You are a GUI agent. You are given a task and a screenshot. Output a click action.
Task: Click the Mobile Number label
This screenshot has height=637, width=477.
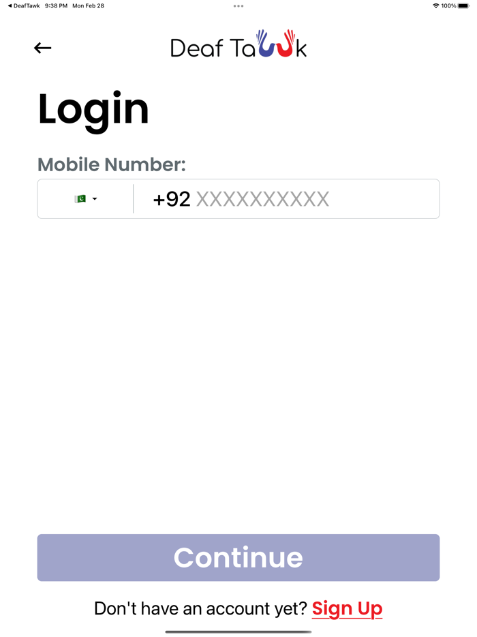point(112,164)
